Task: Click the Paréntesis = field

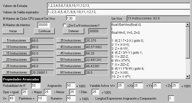Action: [x=42, y=98]
